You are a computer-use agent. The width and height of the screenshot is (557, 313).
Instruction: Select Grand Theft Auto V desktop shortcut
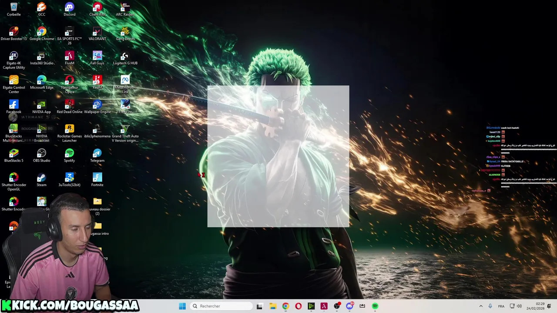click(x=125, y=133)
